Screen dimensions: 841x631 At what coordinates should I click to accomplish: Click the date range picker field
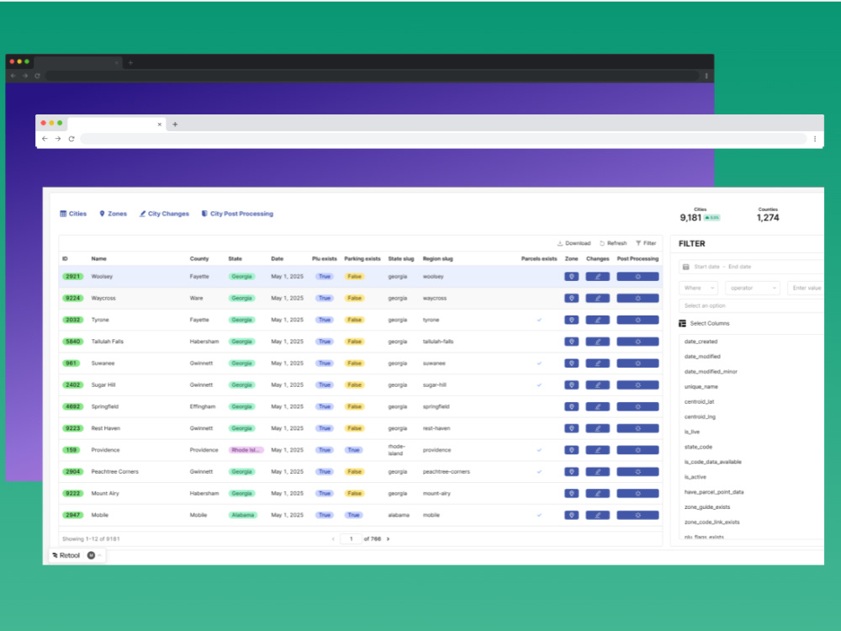click(x=752, y=267)
